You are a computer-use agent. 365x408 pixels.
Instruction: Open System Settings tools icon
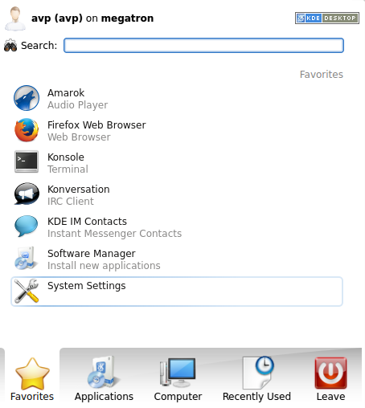pyautogui.click(x=27, y=291)
